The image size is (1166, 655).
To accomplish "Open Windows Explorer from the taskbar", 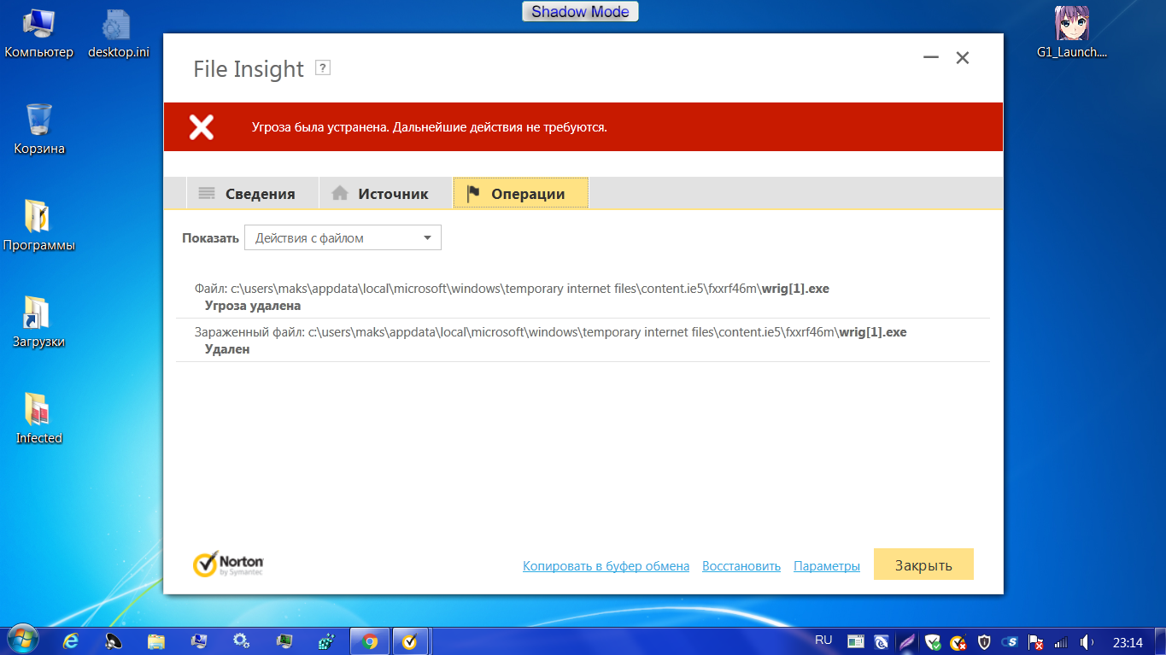I will 156,641.
